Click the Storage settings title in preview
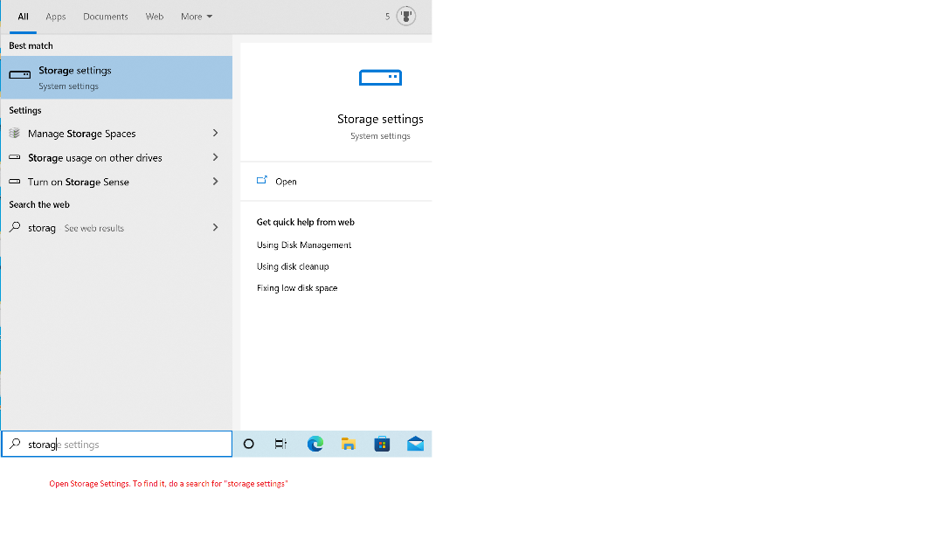This screenshot has height=545, width=941. coord(380,119)
